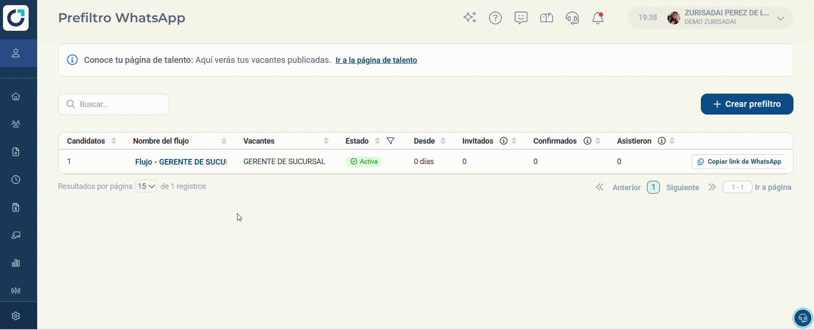Sort by the Candidatos column arrows
Viewport: 814px width, 330px height.
(114, 141)
